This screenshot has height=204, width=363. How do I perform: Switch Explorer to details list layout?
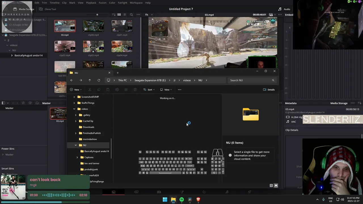tap(271, 186)
